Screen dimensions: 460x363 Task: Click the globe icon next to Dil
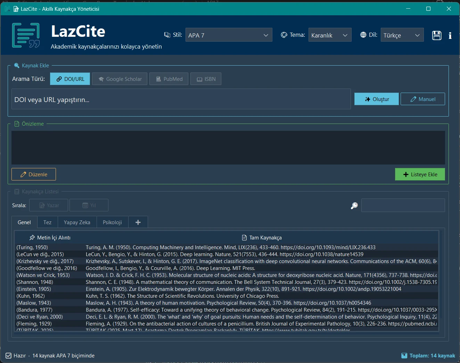click(363, 35)
